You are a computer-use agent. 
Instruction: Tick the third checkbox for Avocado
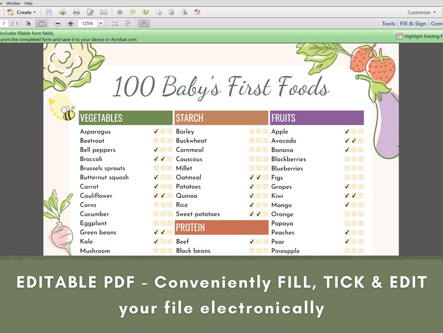361,141
